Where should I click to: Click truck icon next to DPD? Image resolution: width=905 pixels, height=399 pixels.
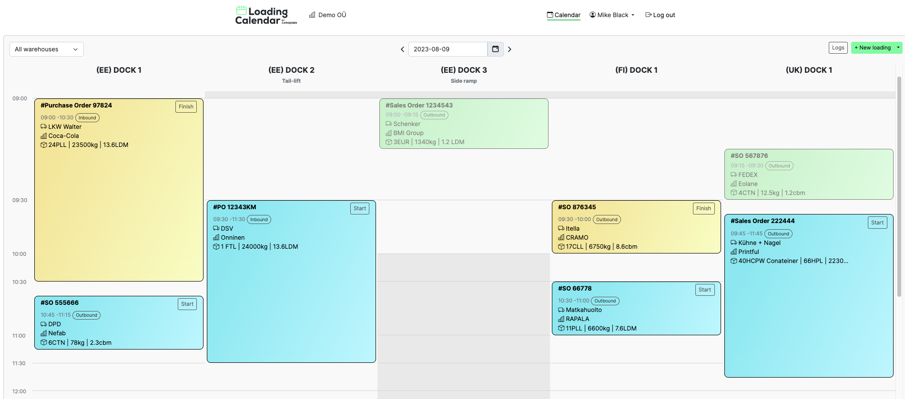[x=44, y=324]
